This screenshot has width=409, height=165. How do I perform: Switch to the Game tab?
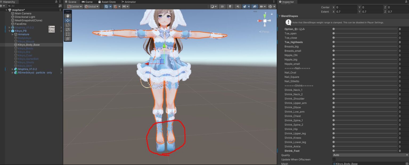coord(87,2)
